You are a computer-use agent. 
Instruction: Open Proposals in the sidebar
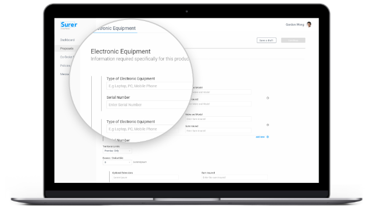point(66,48)
